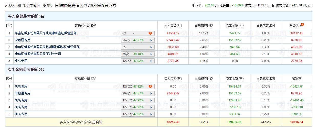Open 华泰证券股份有限公司北京雍和宫证券营业部 link

click(46, 33)
